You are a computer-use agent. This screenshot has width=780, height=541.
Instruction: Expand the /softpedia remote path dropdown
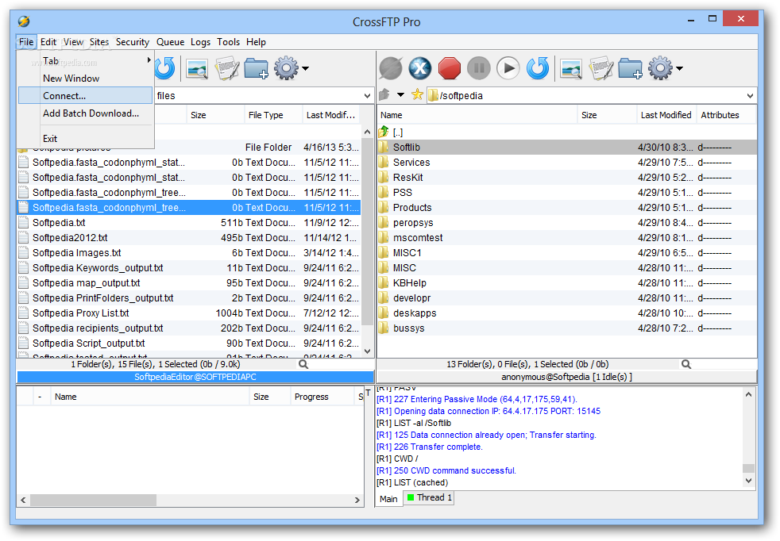(x=750, y=95)
